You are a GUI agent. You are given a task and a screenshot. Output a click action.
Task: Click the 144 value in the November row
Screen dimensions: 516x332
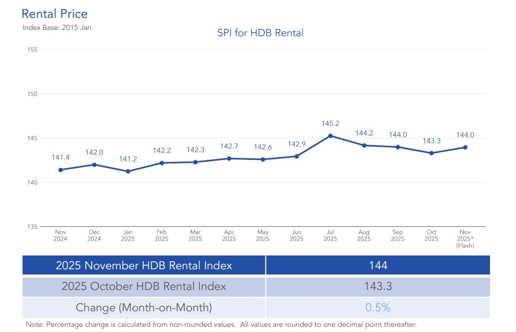click(378, 265)
